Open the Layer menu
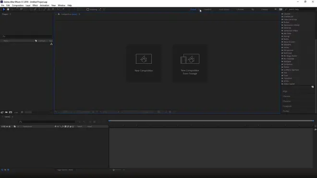The width and height of the screenshot is (317, 178). point(28,5)
